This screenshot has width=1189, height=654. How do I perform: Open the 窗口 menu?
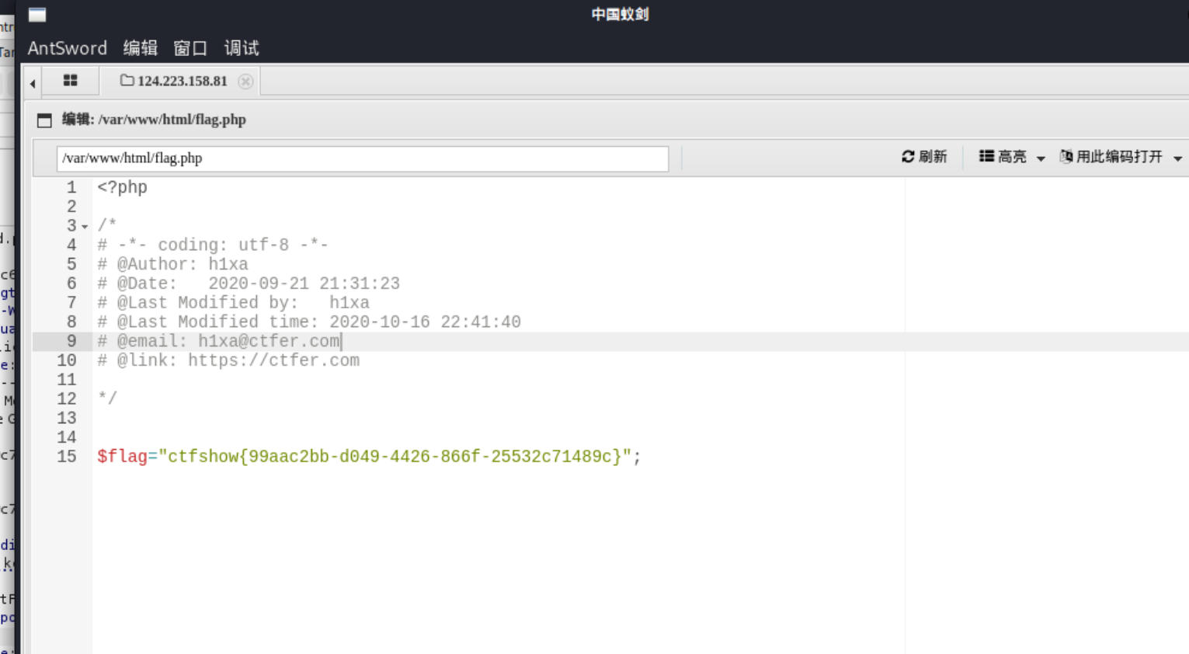coord(190,48)
